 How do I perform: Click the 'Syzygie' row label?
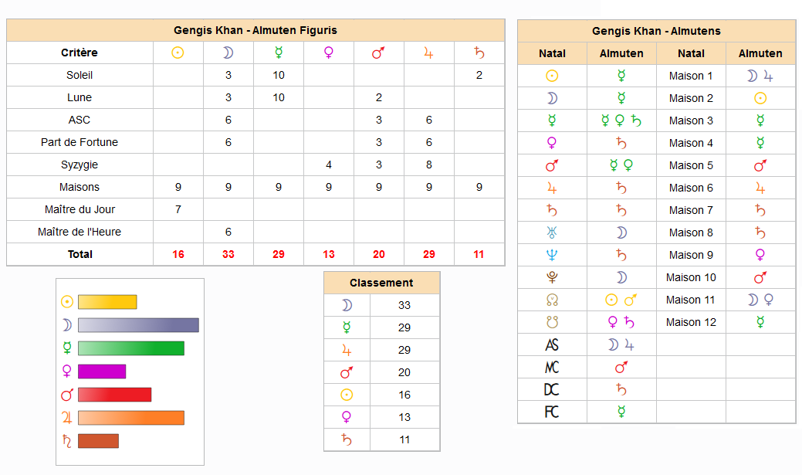(80, 165)
